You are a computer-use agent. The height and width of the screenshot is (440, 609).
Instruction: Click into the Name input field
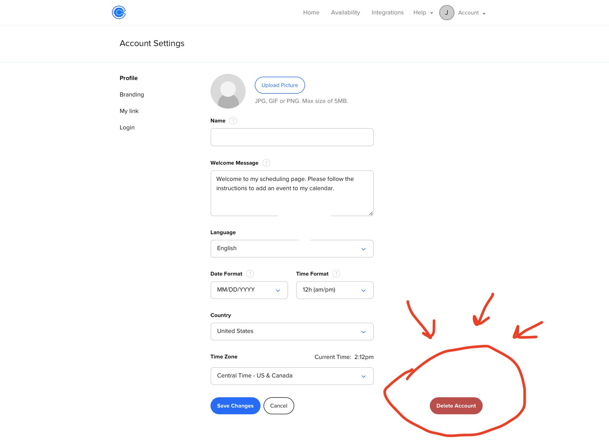[292, 137]
